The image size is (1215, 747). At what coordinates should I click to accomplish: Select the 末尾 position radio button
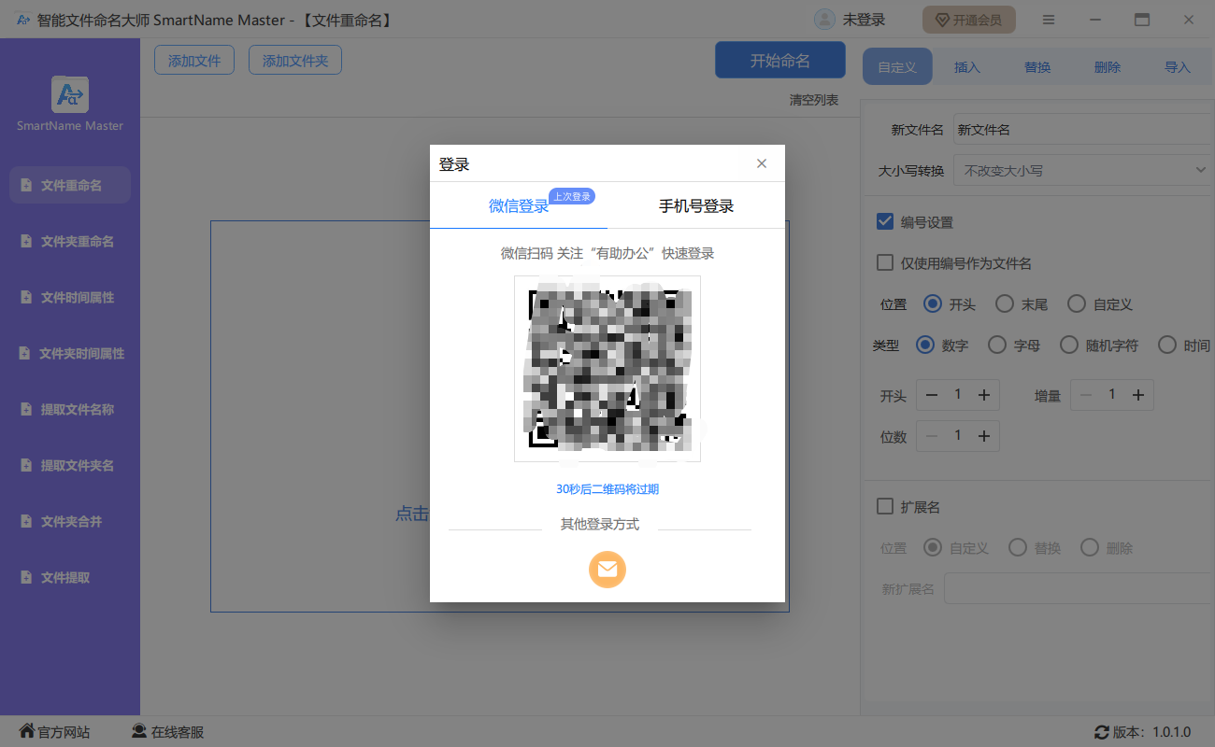click(1004, 304)
